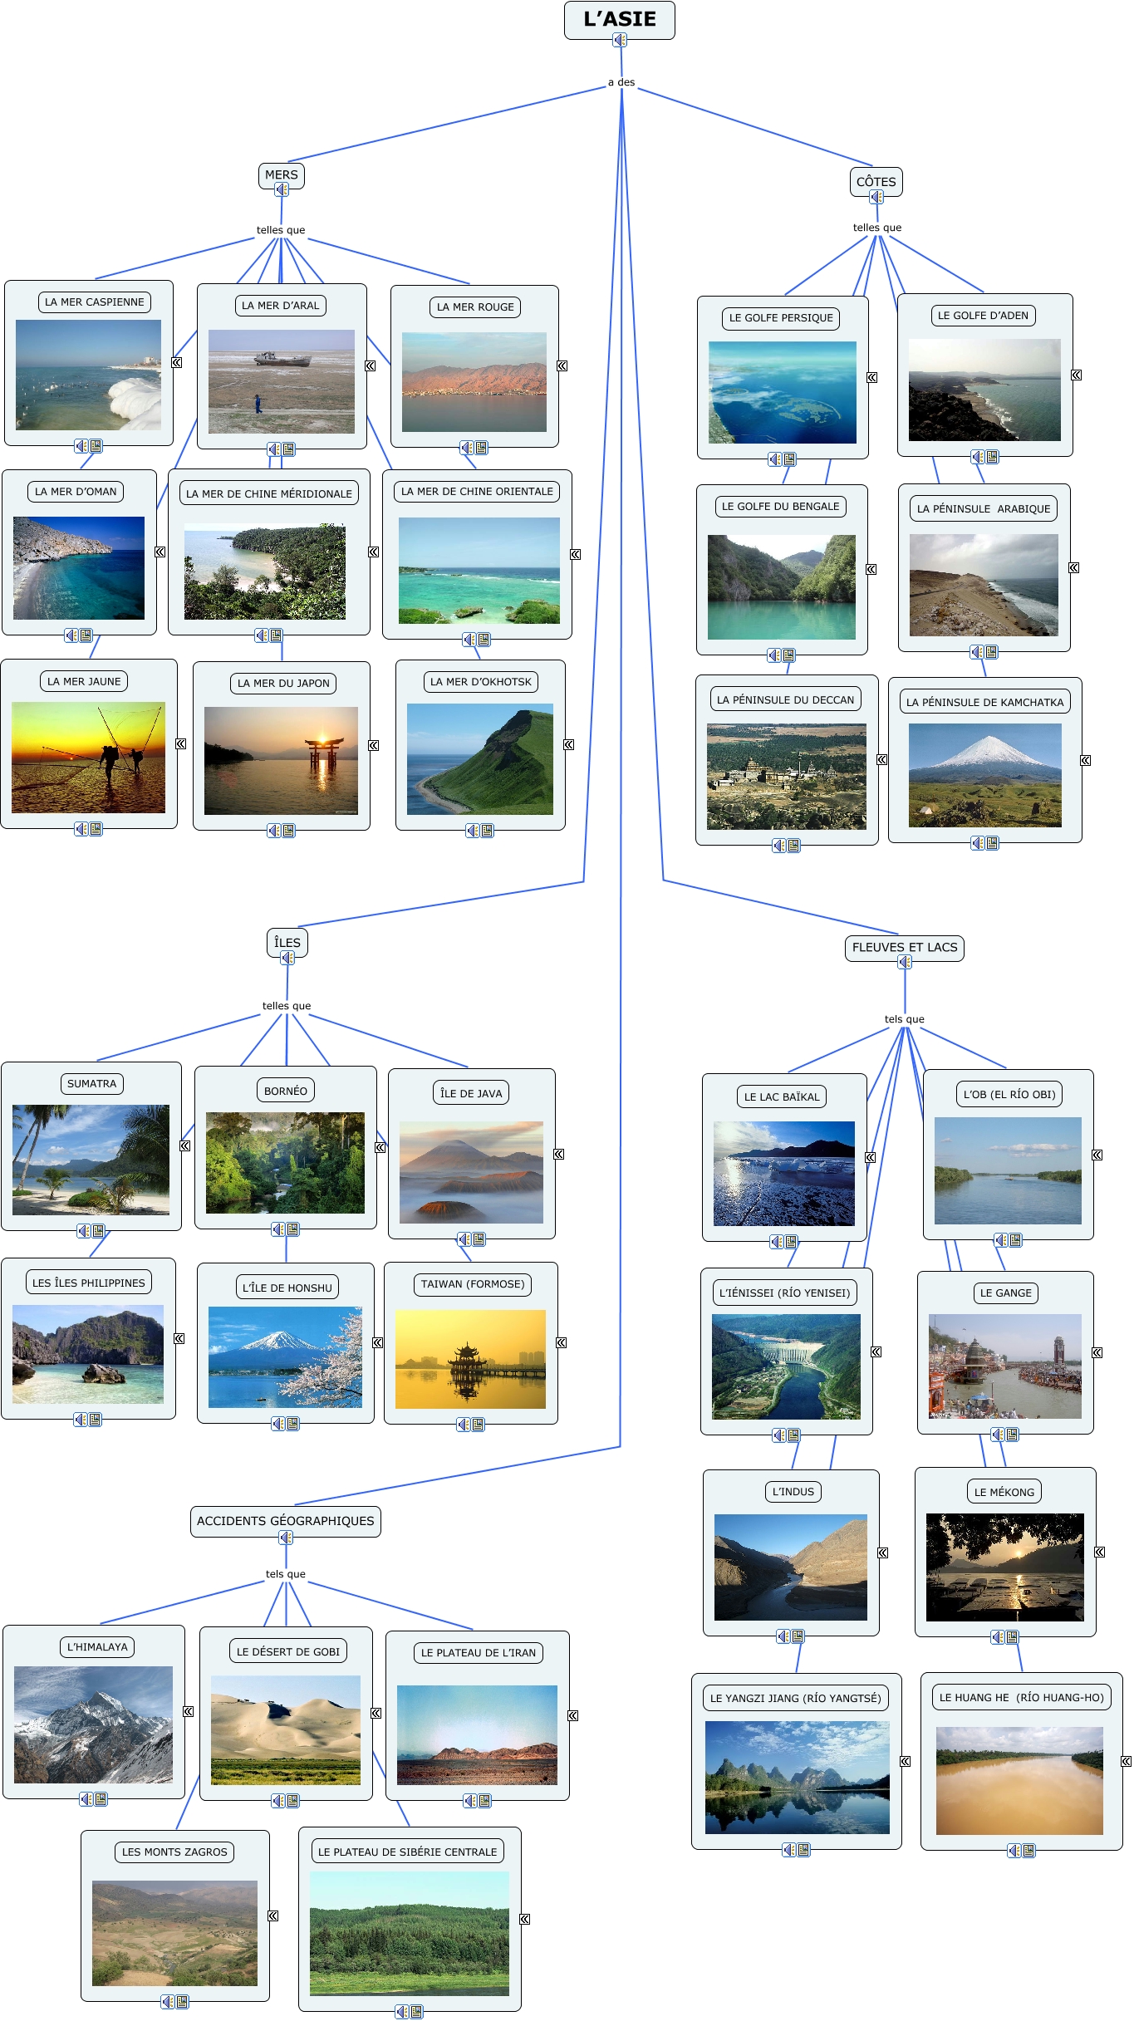Screen dimensions: 1134x2021
Task: Click the speaker icon below MERS node
Action: tap(282, 189)
